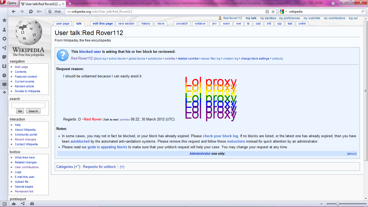This screenshot has height=207, width=368.
Task: Open the Contacts panel in the sidebar
Action: [4, 30]
